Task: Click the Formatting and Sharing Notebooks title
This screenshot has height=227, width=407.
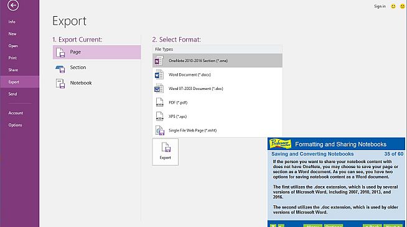Action: click(340, 145)
